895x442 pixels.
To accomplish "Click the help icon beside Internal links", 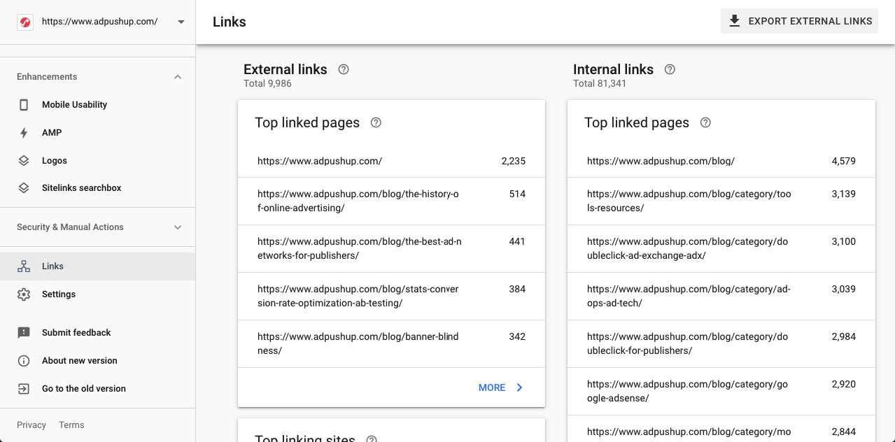I will point(670,69).
